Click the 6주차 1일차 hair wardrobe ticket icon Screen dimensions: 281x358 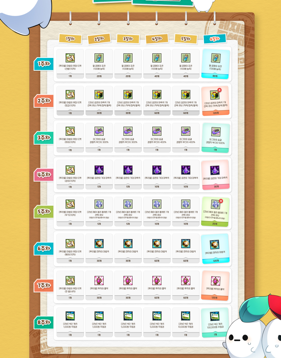pyautogui.click(x=70, y=244)
